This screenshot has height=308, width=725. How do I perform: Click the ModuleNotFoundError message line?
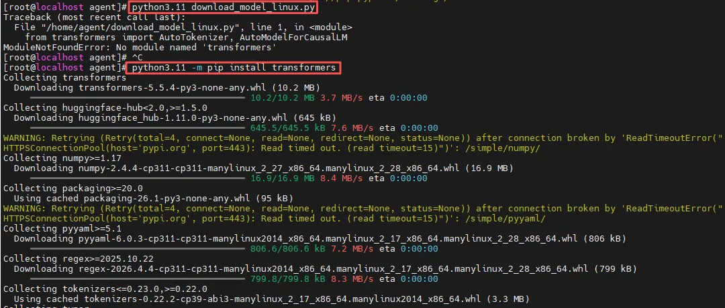tap(140, 48)
